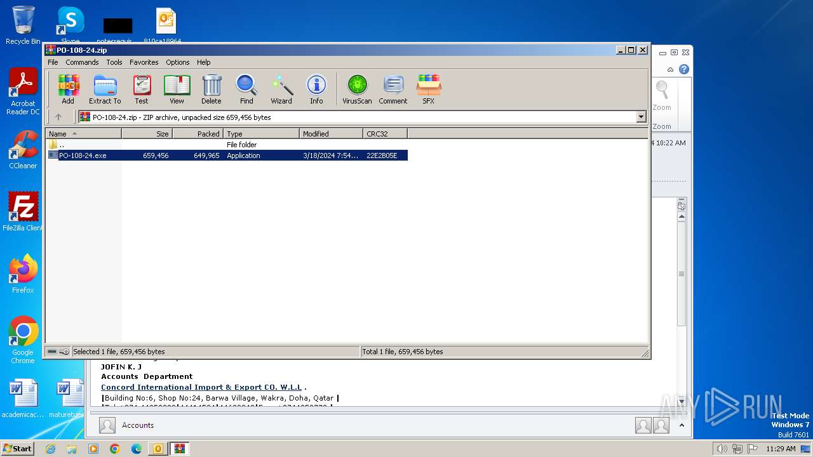Viewport: 813px width, 457px height.
Task: Open the Recycle Bin desktop icon
Action: [x=23, y=25]
